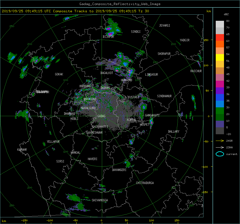The image size is (240, 224).
Task: Click the NARAGUND label
Action: click(x=90, y=99)
